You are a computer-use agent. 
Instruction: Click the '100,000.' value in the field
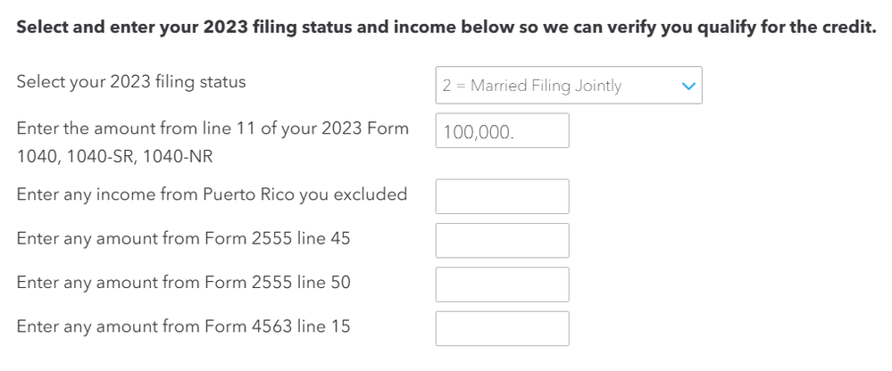(x=479, y=132)
